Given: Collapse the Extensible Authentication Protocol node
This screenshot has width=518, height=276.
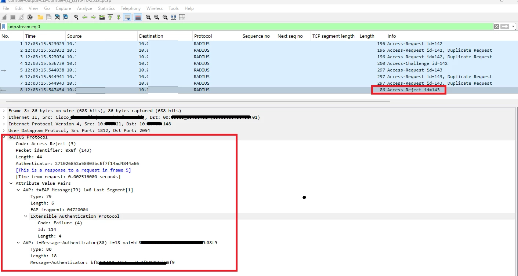Looking at the screenshot, I should (x=26, y=216).
